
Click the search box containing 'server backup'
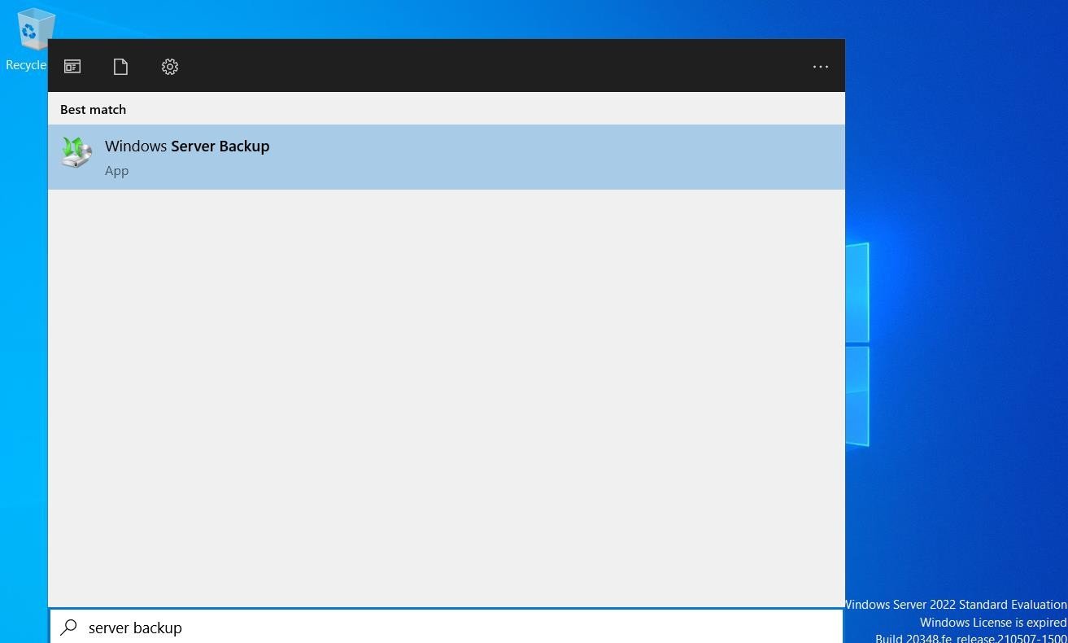(447, 627)
